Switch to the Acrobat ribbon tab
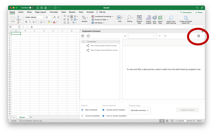 pyautogui.click(x=90, y=12)
